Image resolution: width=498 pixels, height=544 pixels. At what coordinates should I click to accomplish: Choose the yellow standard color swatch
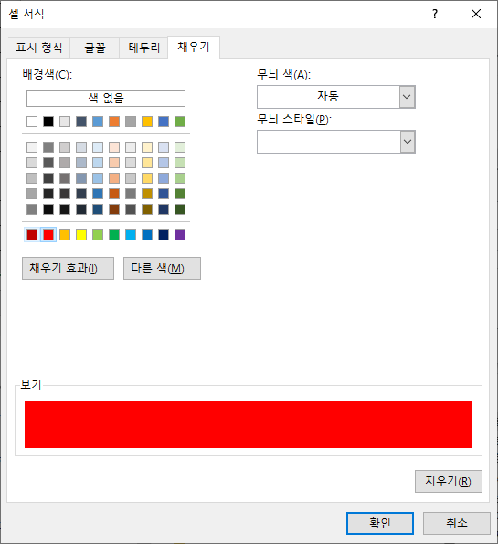click(81, 235)
